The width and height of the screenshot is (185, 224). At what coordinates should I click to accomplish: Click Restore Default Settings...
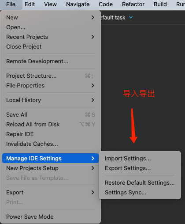click(140, 183)
